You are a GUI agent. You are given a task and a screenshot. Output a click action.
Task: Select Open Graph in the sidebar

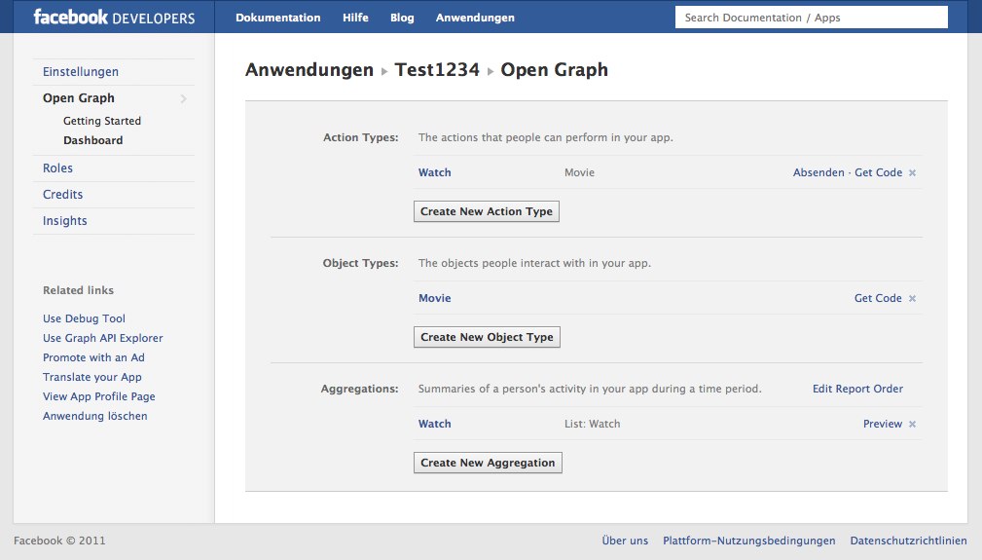click(78, 97)
